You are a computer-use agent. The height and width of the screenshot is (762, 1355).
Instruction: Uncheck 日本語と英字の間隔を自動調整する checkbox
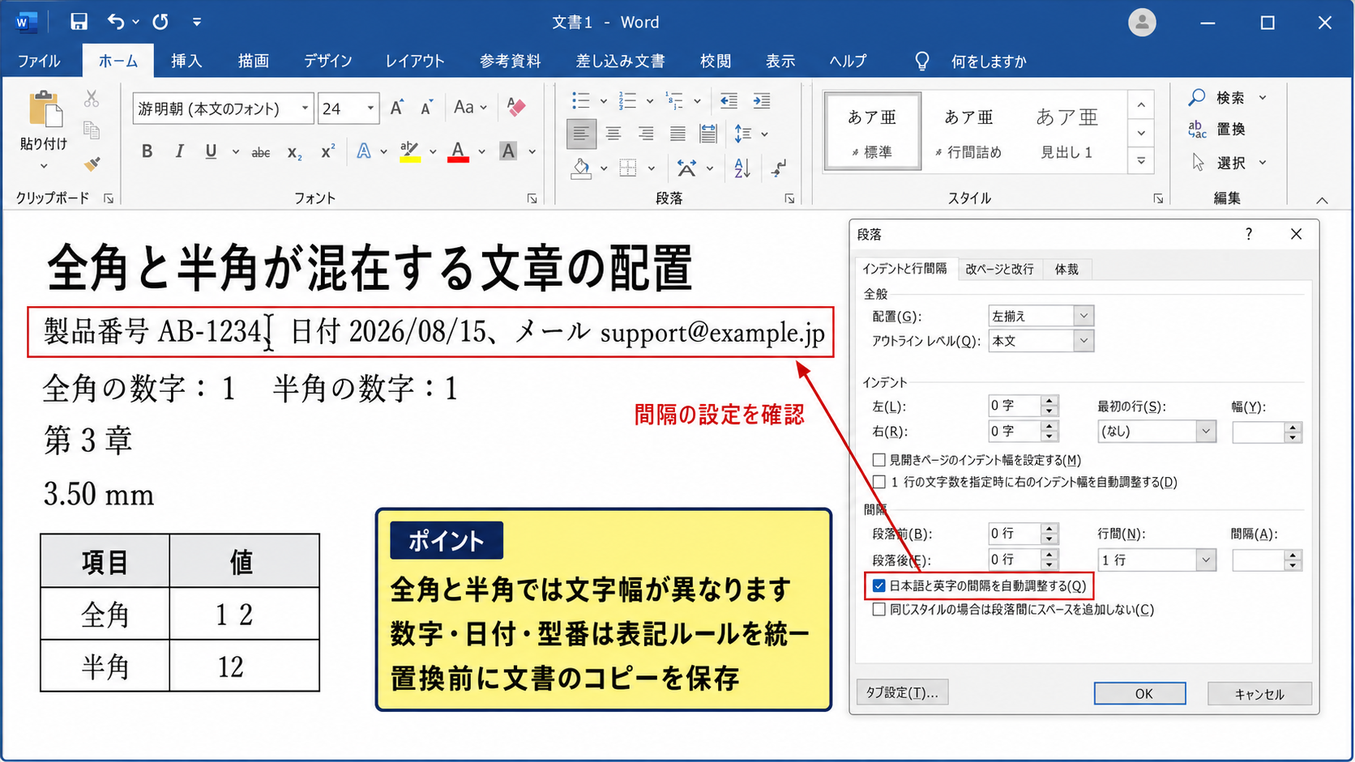[878, 585]
